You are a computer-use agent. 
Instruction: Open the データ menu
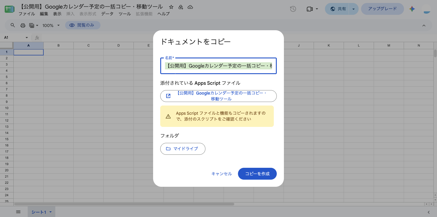tap(107, 14)
